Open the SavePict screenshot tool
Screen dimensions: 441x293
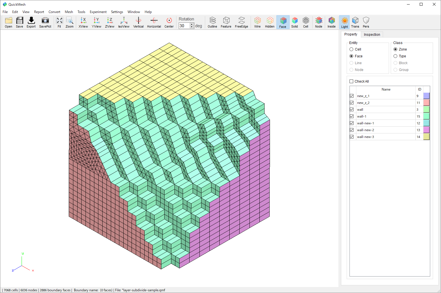45,22
